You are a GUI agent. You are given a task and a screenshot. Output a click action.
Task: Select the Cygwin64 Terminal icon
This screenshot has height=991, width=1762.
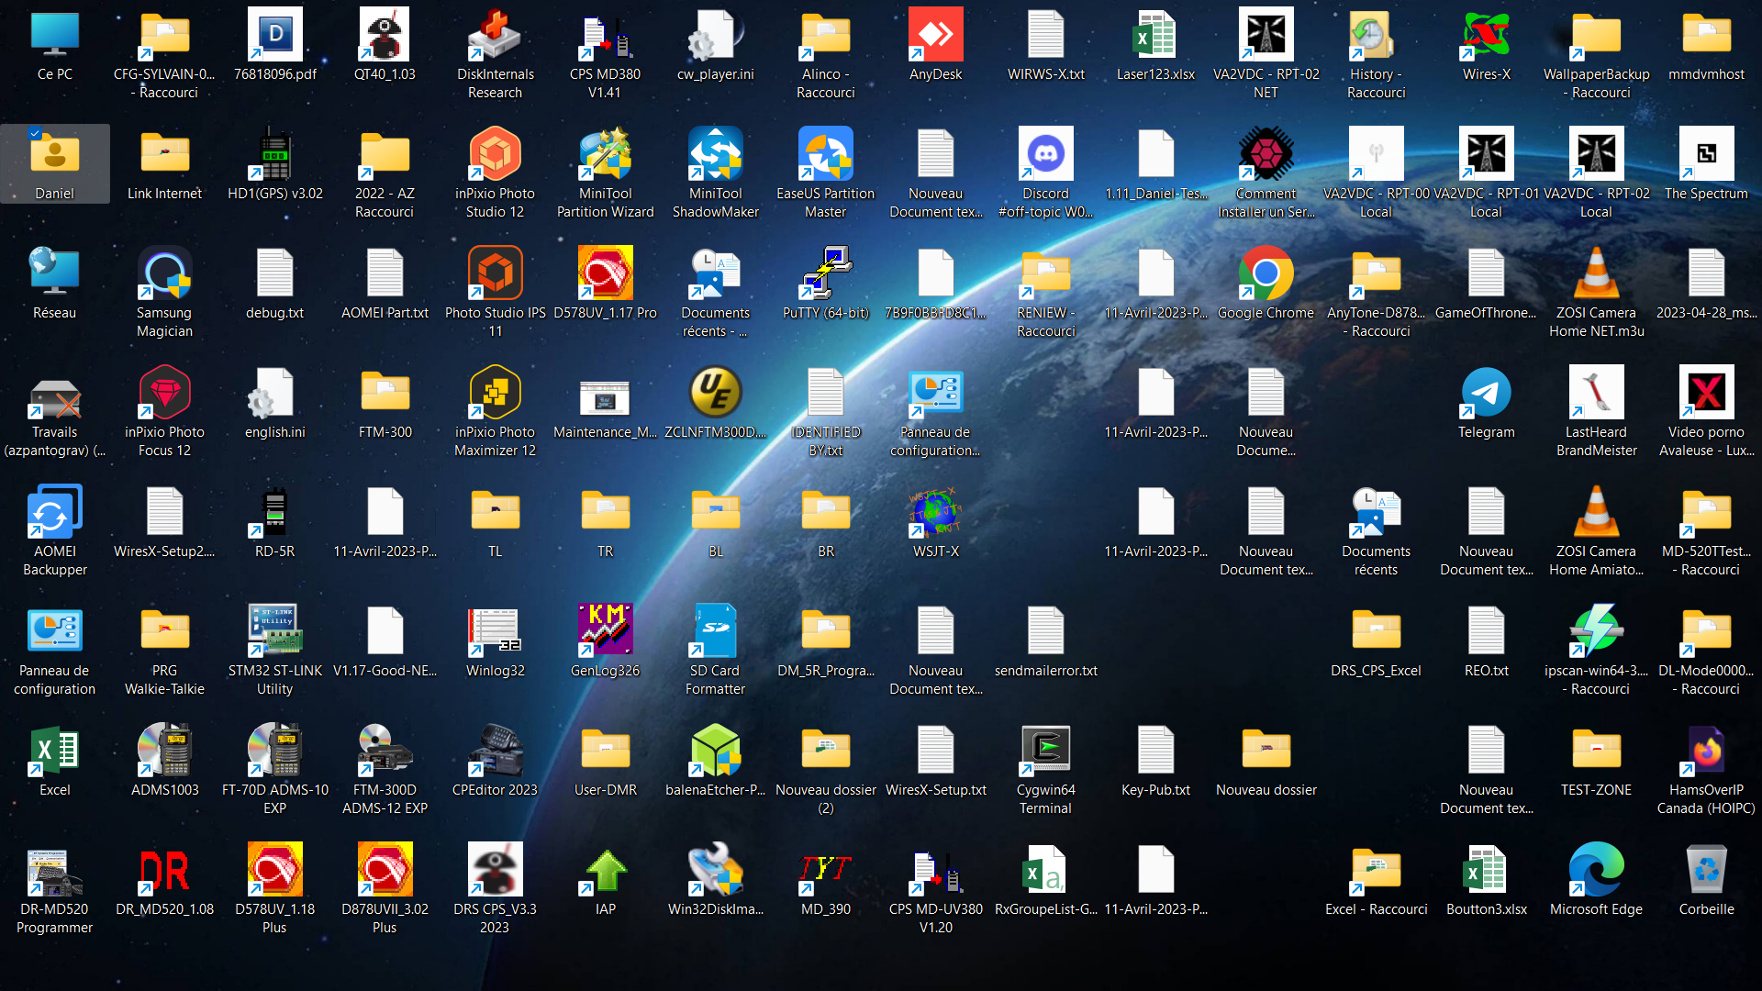(1045, 751)
